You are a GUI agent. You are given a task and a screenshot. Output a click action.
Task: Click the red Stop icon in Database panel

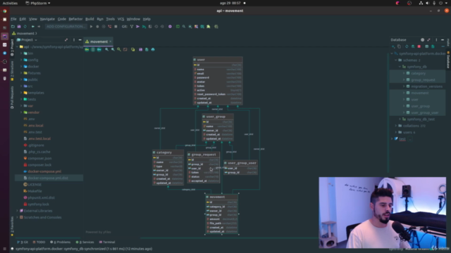419,46
